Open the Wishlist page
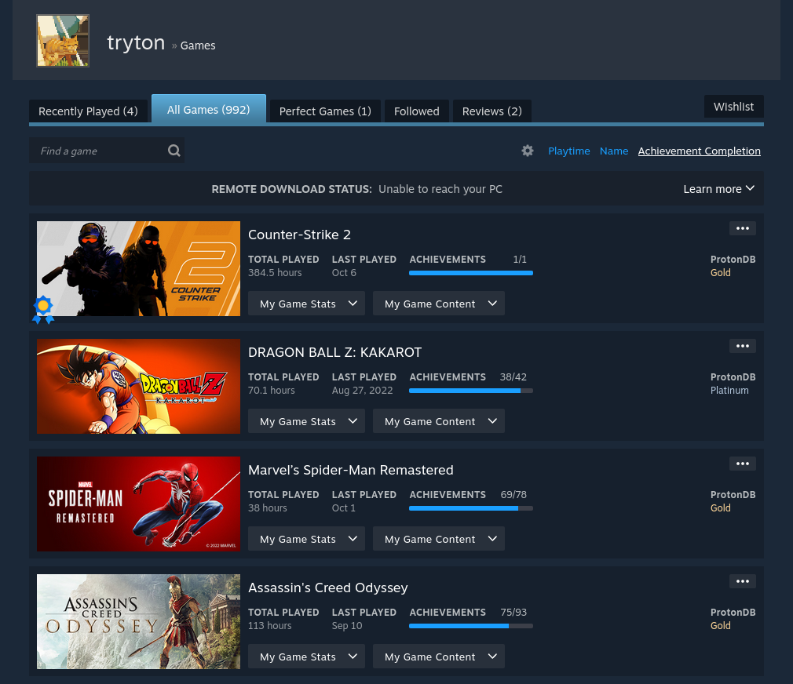The height and width of the screenshot is (684, 793). point(734,107)
